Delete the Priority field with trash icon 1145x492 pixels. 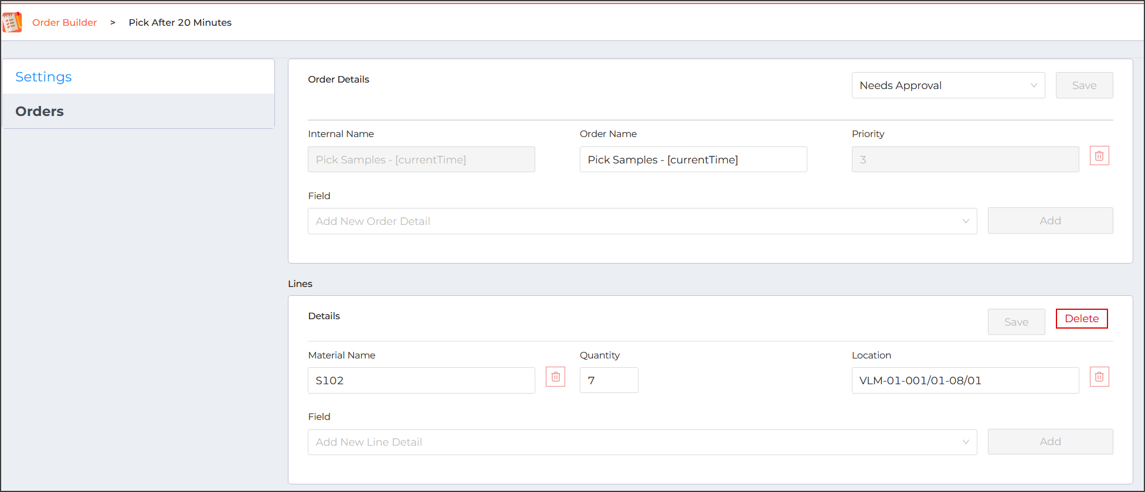[x=1099, y=156]
